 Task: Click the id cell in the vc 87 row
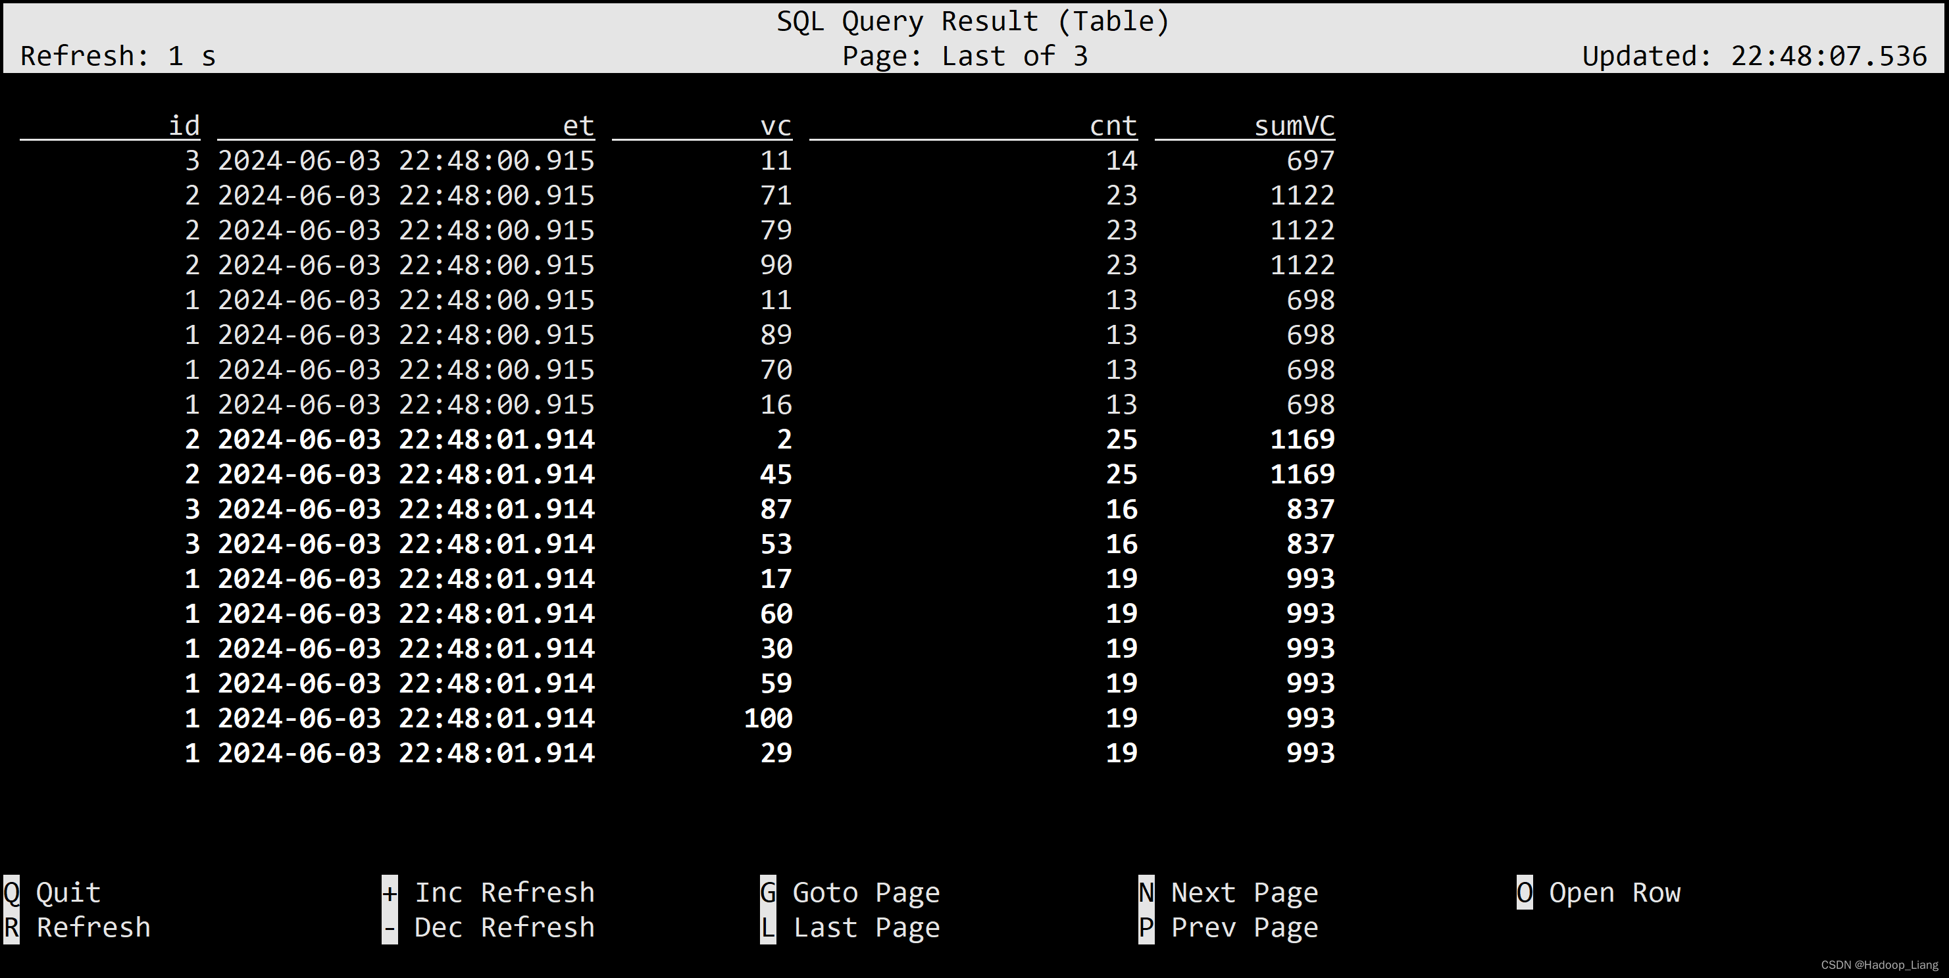pyautogui.click(x=192, y=509)
